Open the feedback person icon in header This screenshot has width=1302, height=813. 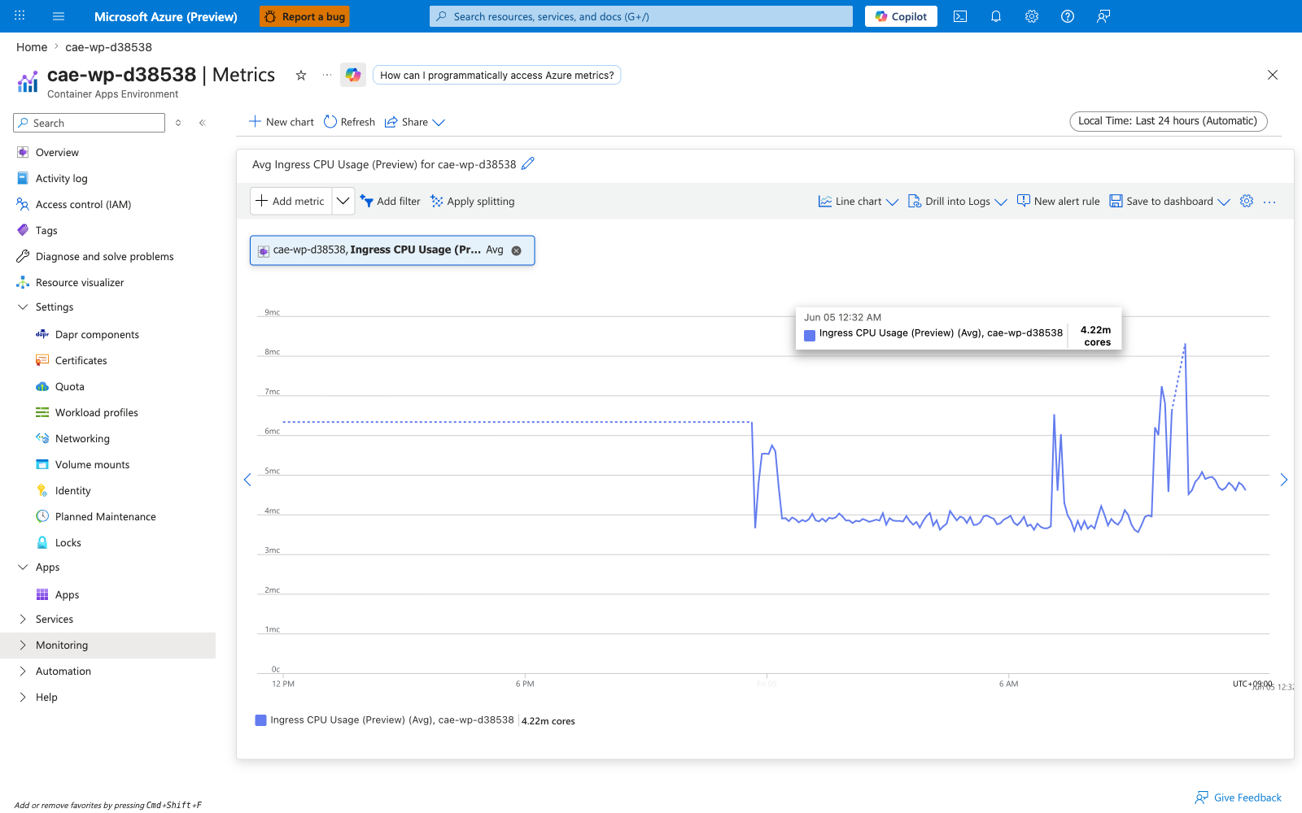tap(1103, 16)
